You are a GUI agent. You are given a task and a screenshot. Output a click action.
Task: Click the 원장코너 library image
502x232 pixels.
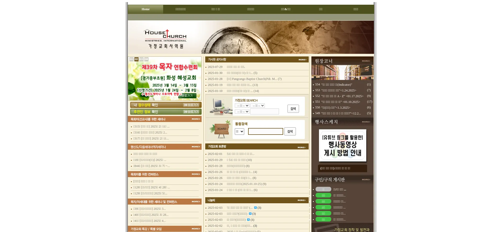click(x=343, y=72)
